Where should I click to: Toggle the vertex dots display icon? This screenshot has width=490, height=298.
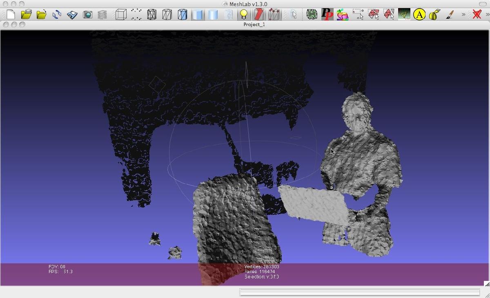[274, 15]
